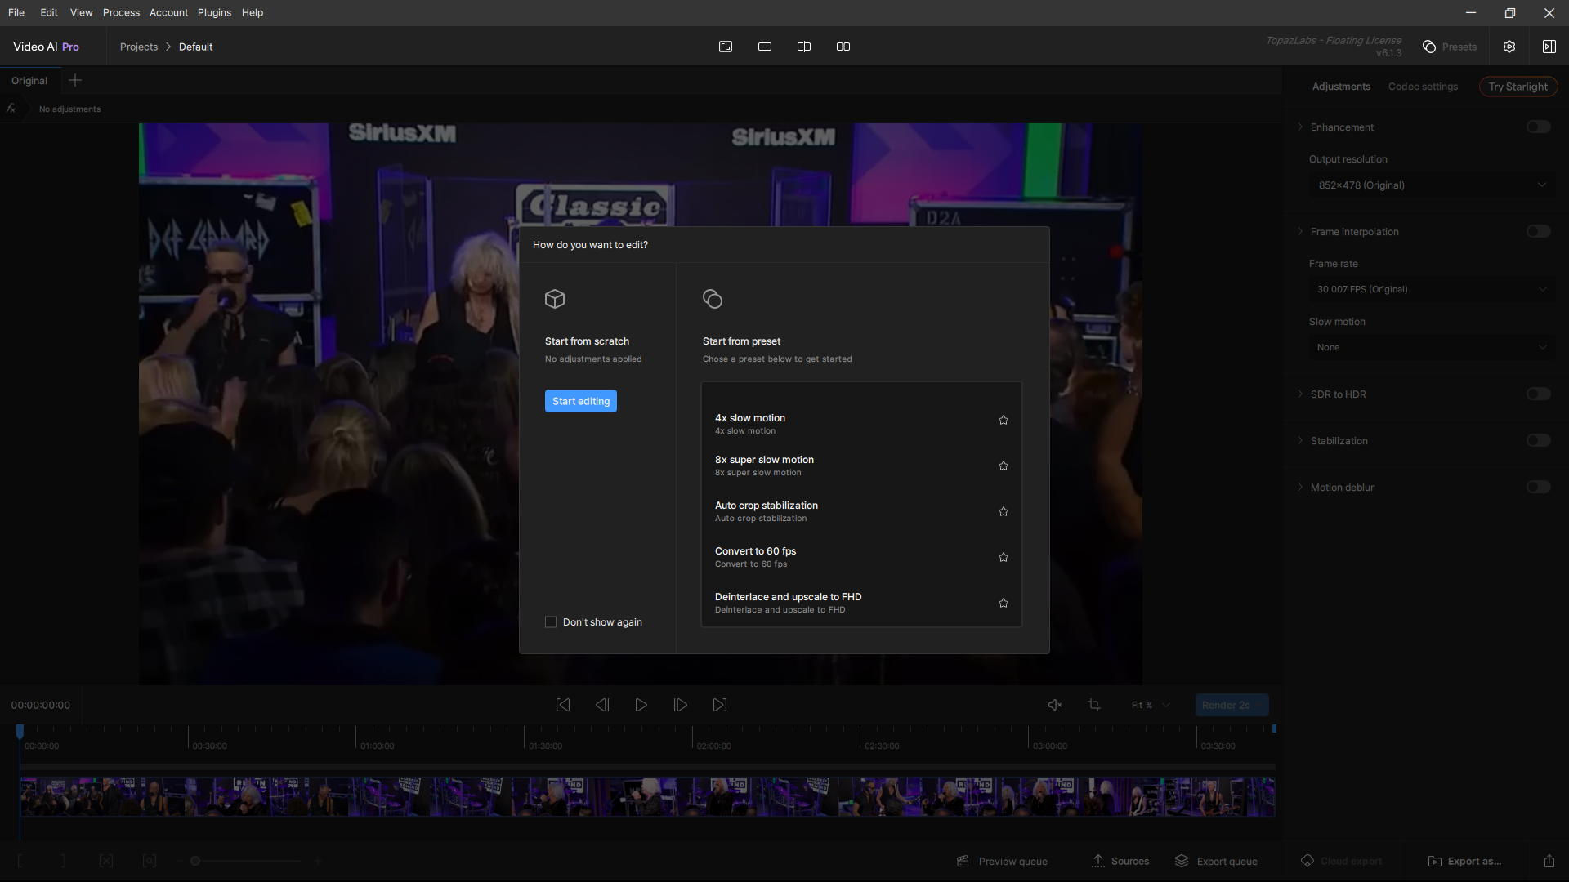Expand the Enhancement section chevron
Image resolution: width=1569 pixels, height=882 pixels.
pyautogui.click(x=1300, y=127)
